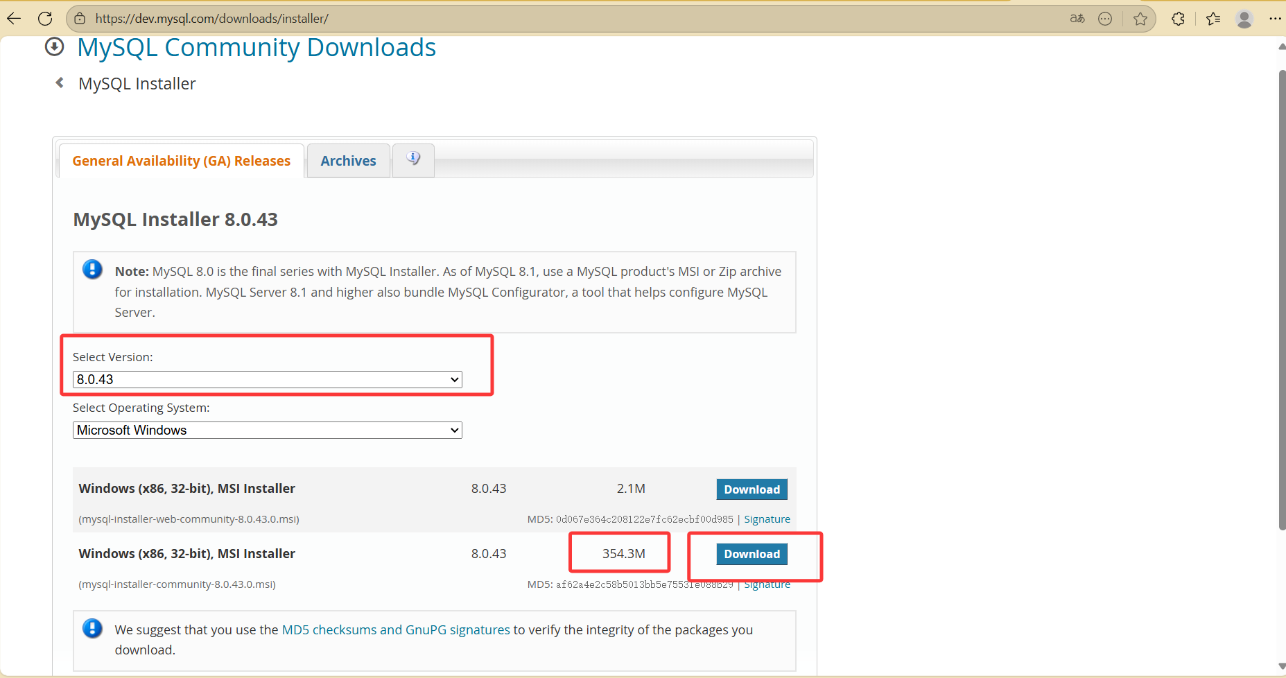Reload the page with the refresh icon

tap(45, 19)
